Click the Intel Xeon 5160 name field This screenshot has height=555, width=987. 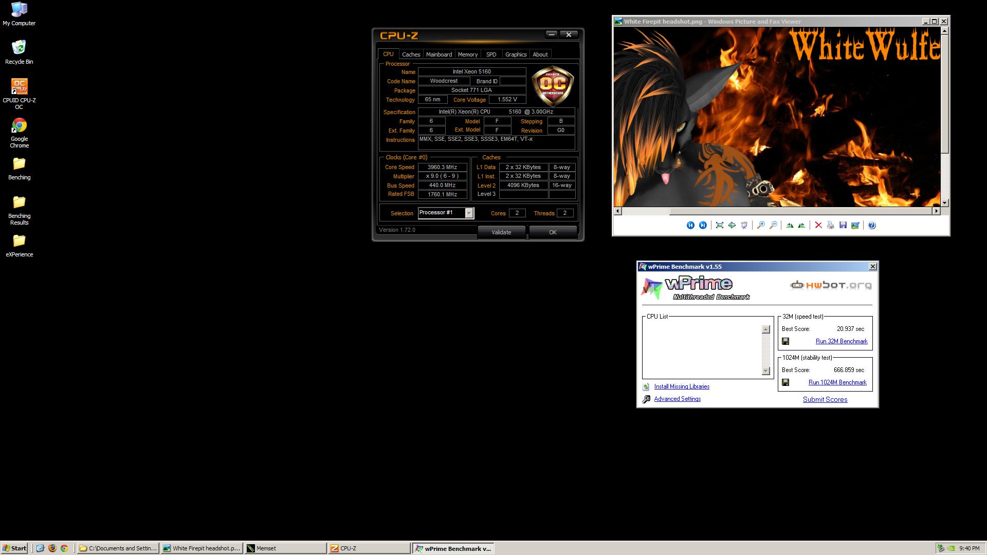point(471,72)
